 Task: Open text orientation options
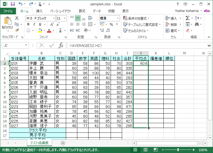pyautogui.click(x=86, y=30)
